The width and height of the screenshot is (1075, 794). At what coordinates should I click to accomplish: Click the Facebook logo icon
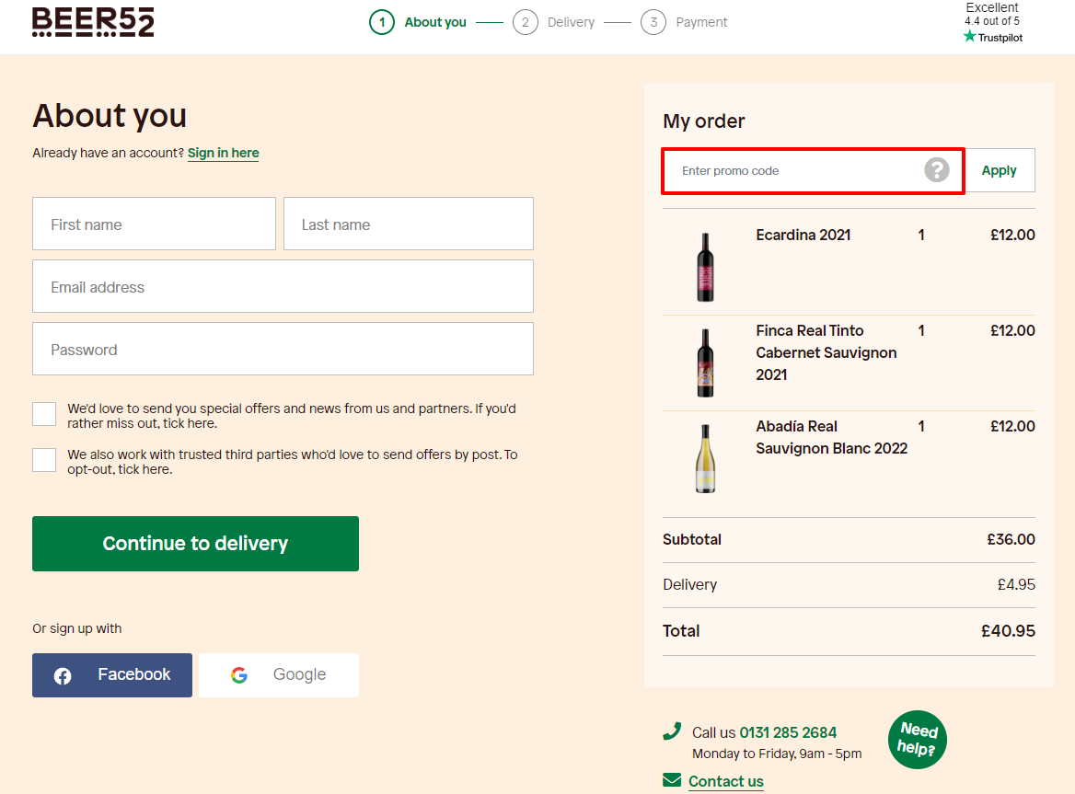coord(62,674)
